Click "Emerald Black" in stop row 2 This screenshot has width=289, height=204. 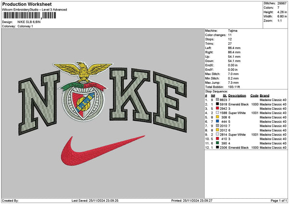click(x=238, y=104)
